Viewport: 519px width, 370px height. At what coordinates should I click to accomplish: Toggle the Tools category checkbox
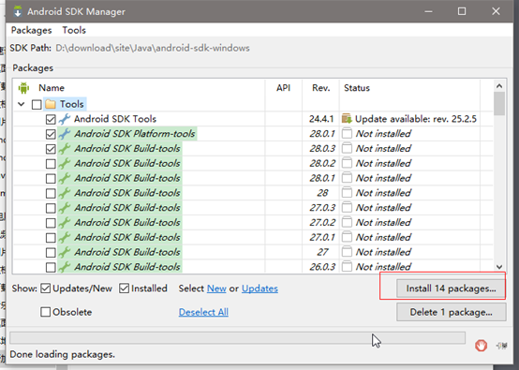37,105
